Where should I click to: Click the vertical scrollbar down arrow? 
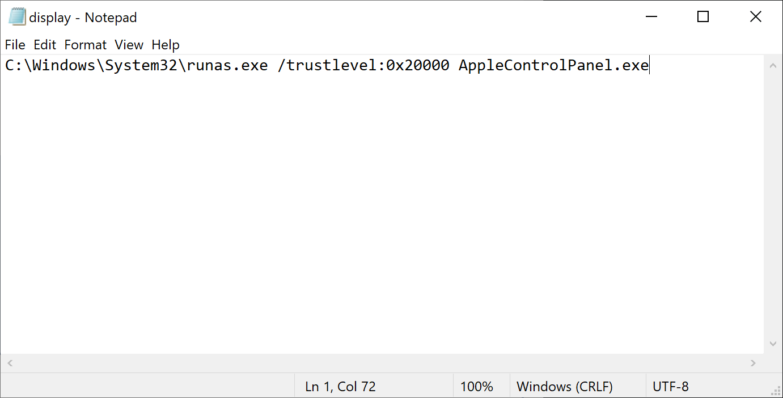(773, 344)
